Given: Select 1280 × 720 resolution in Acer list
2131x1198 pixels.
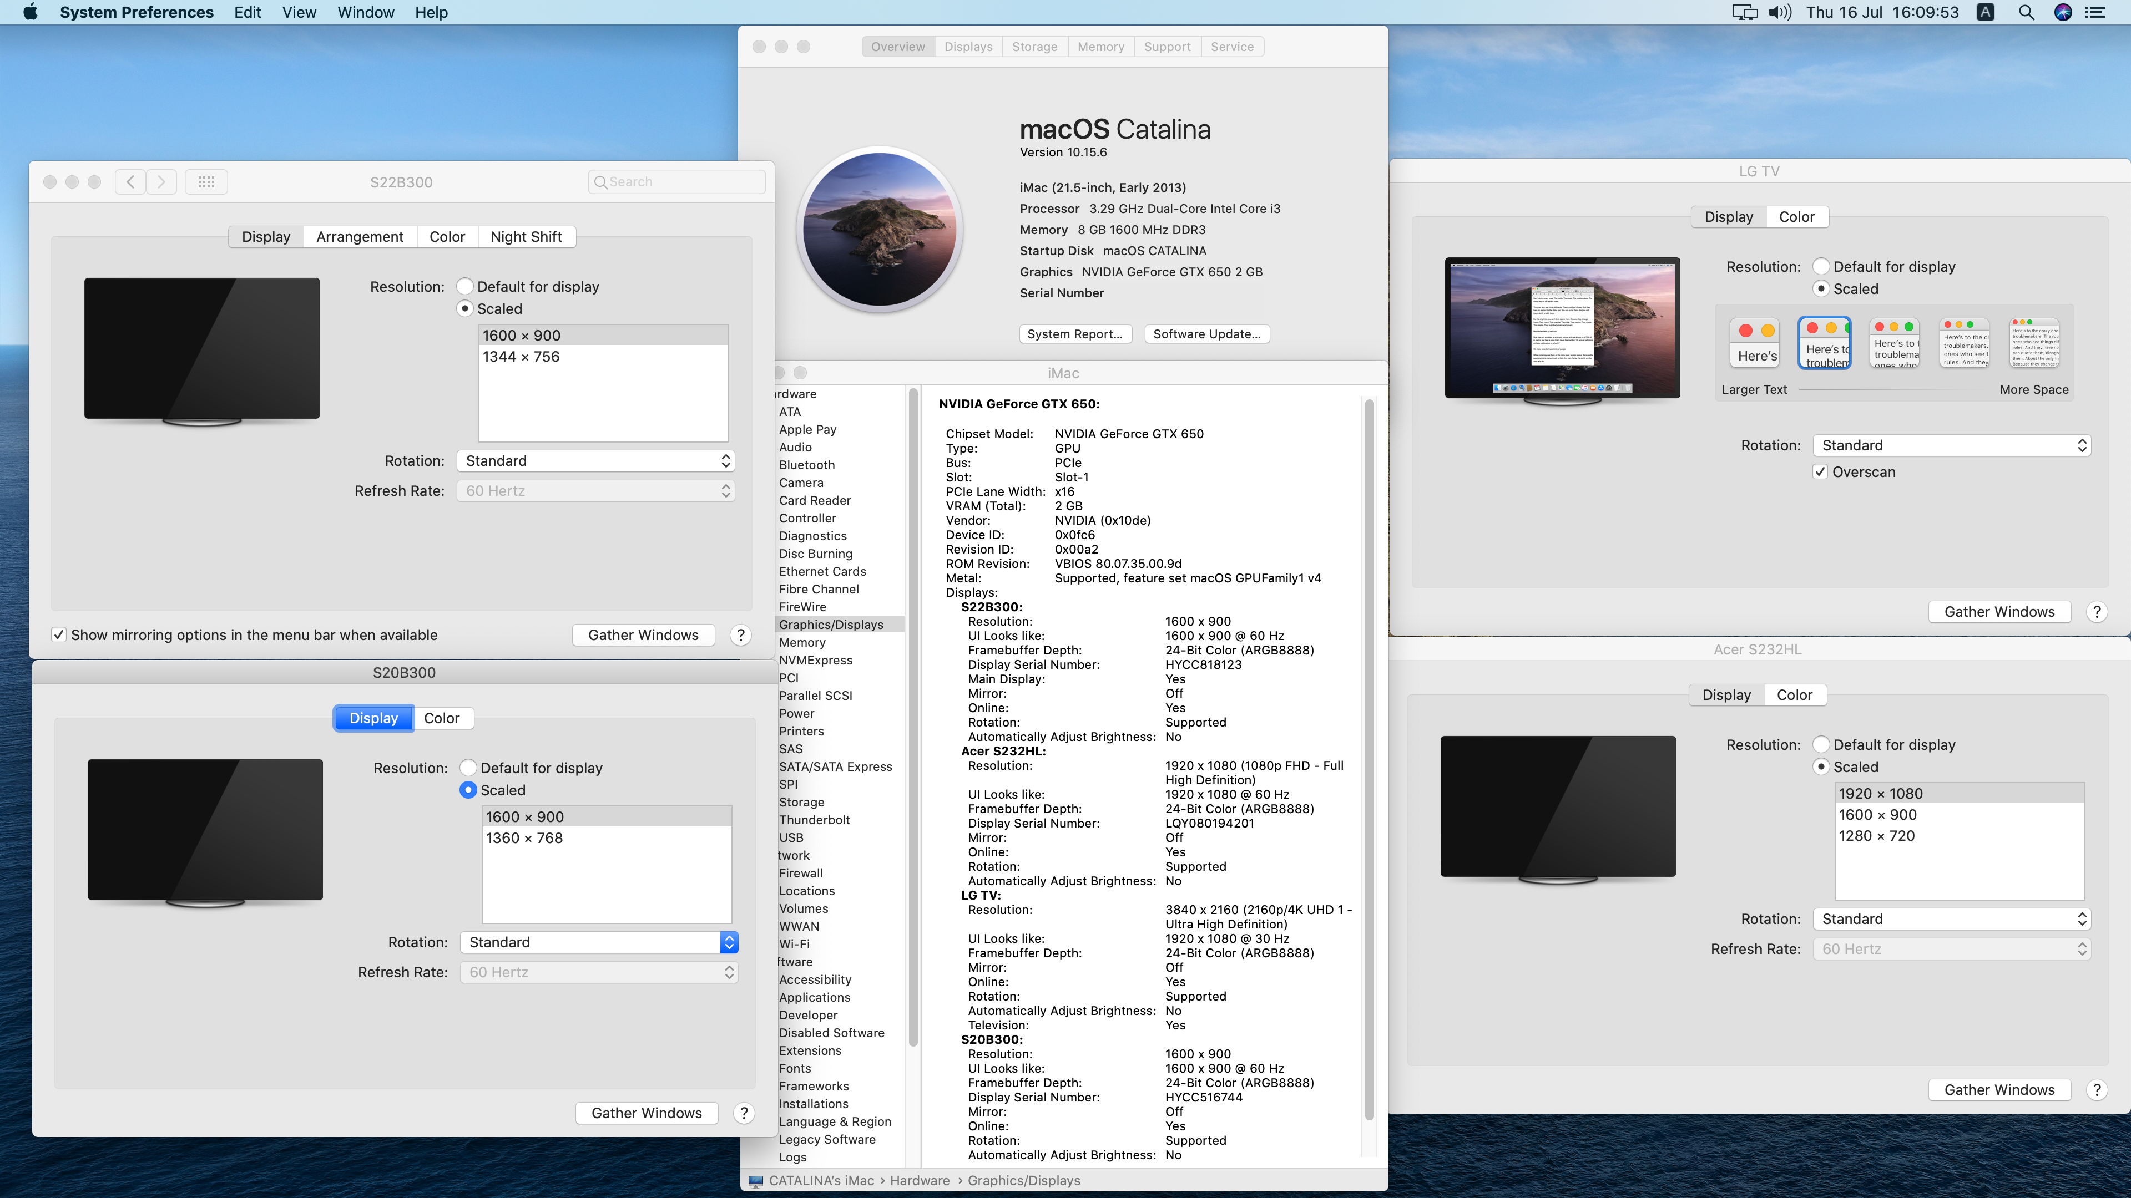Looking at the screenshot, I should point(1959,836).
